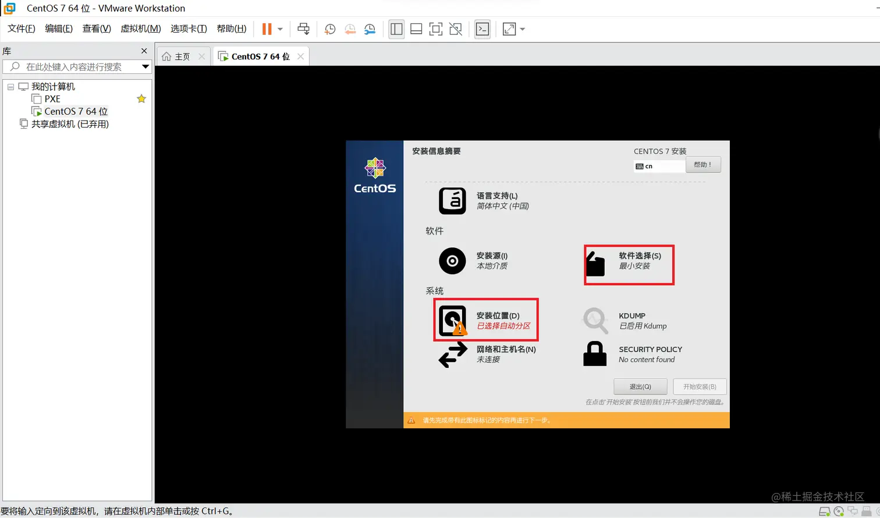This screenshot has width=880, height=518.
Task: Select 共享虚拟机 (已弃用) in the tree
Action: click(x=70, y=124)
